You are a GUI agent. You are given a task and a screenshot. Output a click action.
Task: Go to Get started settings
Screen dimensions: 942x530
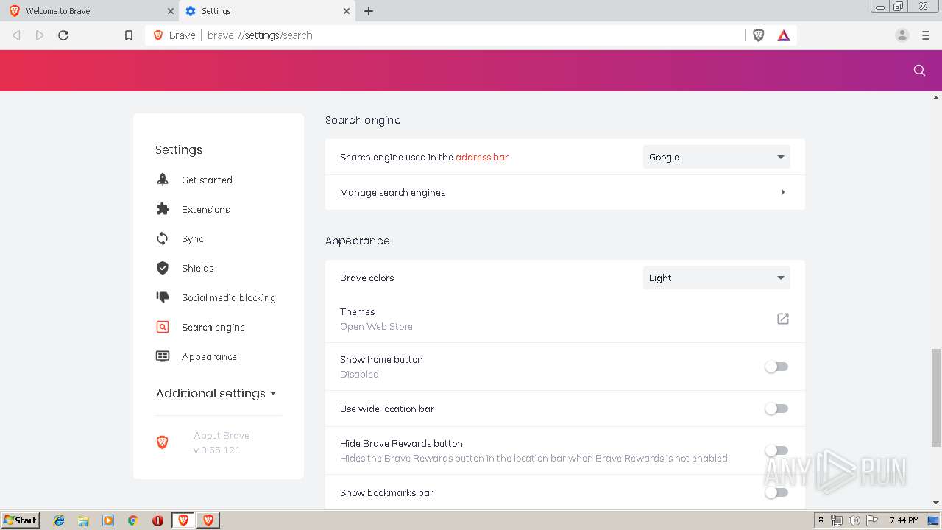click(207, 180)
